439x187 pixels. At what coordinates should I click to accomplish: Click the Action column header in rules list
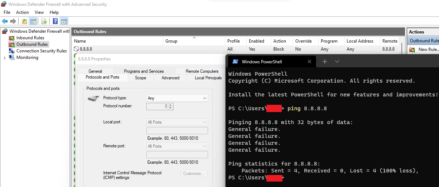coord(282,41)
